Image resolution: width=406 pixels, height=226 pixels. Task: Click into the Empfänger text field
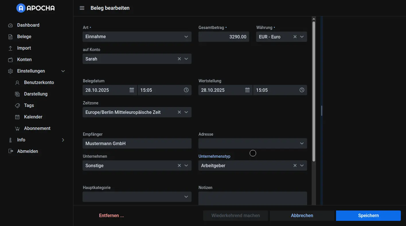click(x=137, y=143)
